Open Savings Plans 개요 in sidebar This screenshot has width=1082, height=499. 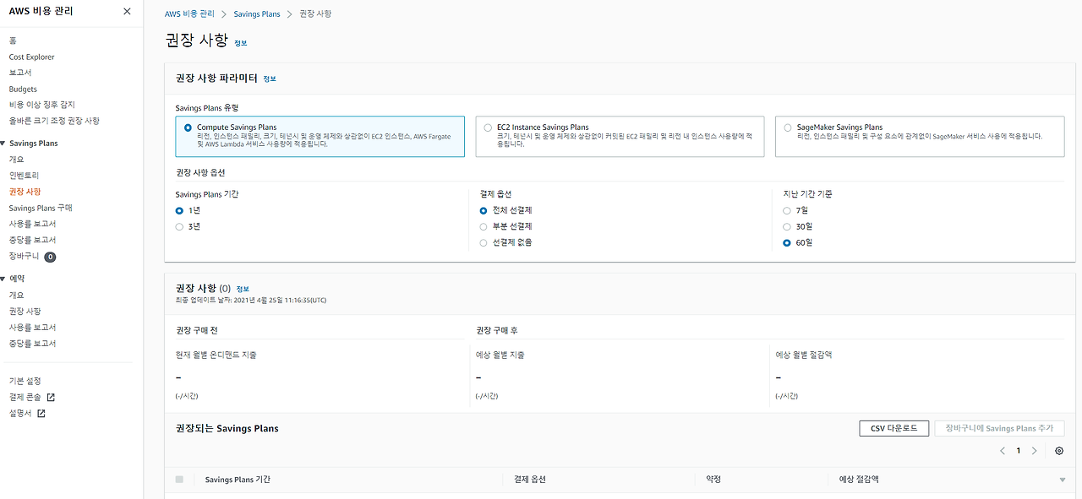pos(17,160)
